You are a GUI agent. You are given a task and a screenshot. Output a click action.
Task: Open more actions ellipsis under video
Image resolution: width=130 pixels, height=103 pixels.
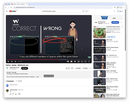pos(90,68)
